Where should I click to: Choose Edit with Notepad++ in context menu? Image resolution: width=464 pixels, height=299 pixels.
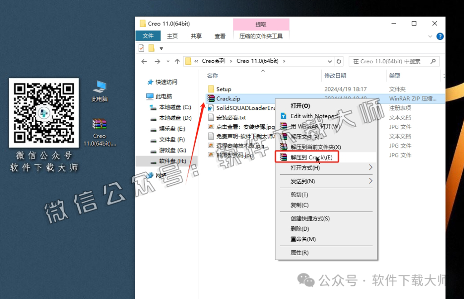[x=326, y=116]
